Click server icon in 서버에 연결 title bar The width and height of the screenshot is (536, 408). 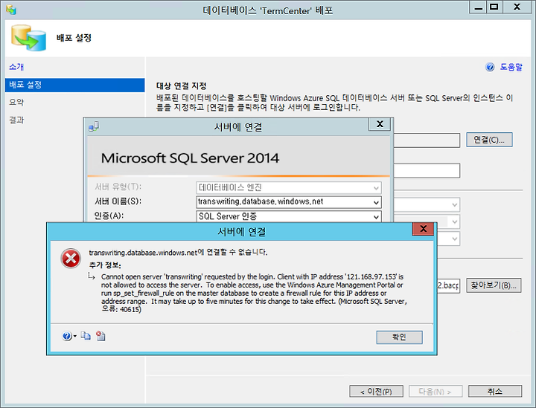pos(94,126)
